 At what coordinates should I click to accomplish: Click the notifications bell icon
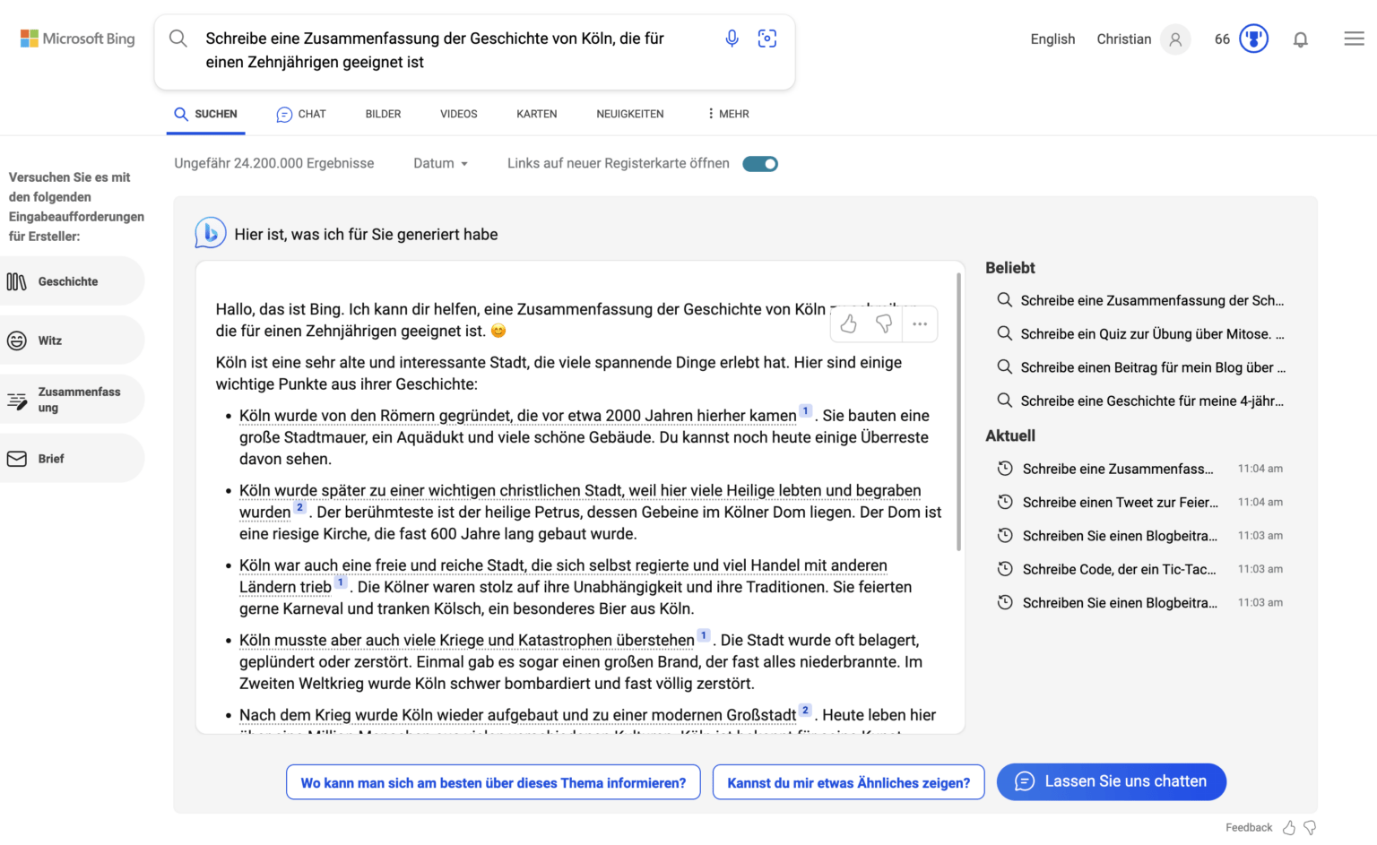(1301, 39)
